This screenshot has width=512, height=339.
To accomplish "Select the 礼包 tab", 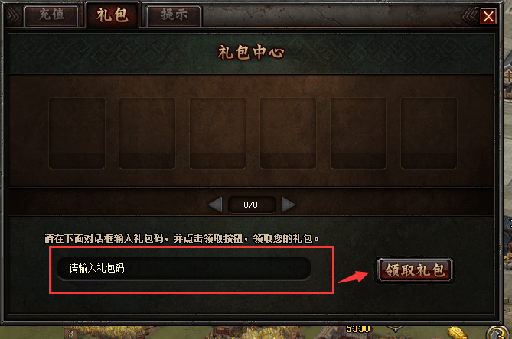I will (x=113, y=15).
